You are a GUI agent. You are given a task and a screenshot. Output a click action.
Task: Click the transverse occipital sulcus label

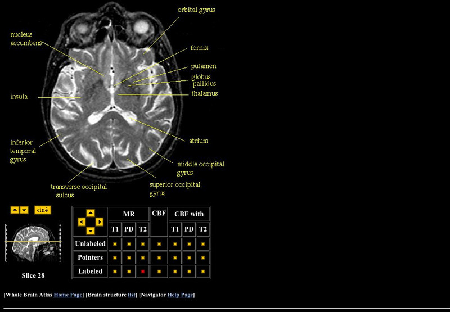pos(79,191)
